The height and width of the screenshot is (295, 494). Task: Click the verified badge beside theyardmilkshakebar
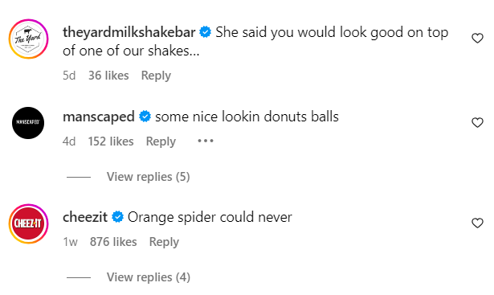tap(205, 32)
